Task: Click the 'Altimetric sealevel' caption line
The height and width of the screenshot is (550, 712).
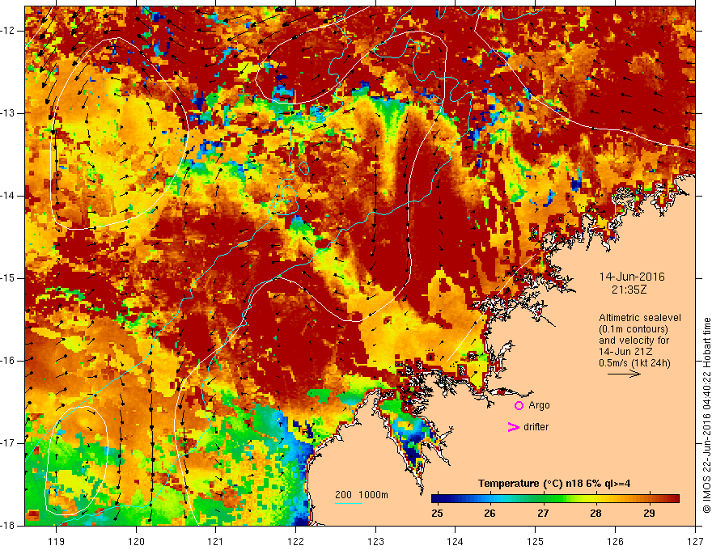Action: pos(640,318)
